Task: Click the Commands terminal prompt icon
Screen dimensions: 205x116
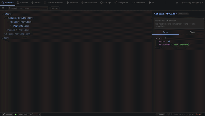Action: point(132,3)
